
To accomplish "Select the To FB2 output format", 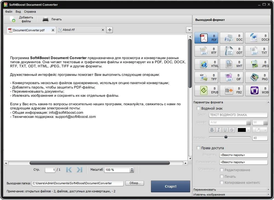I will tap(232, 91).
